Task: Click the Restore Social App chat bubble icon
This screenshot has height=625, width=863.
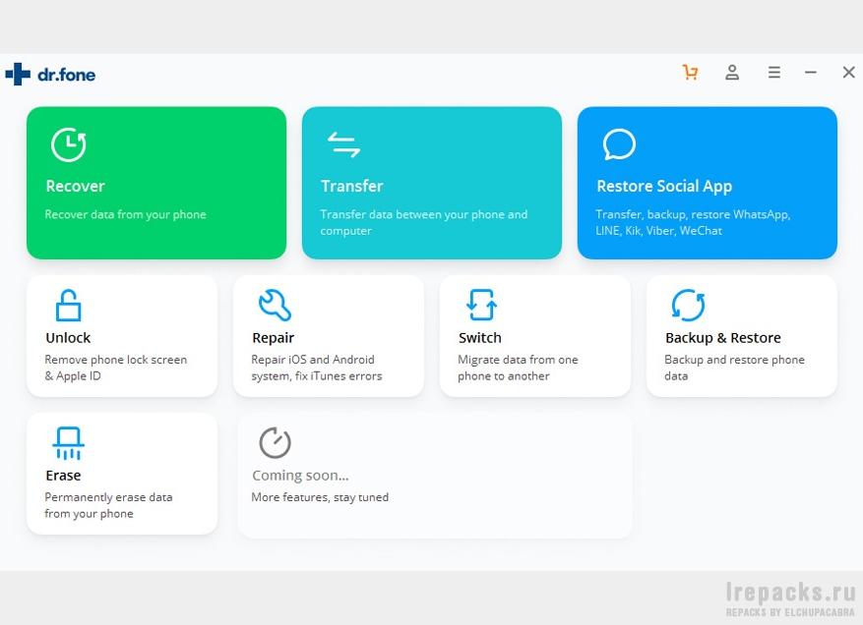Action: pos(619,144)
